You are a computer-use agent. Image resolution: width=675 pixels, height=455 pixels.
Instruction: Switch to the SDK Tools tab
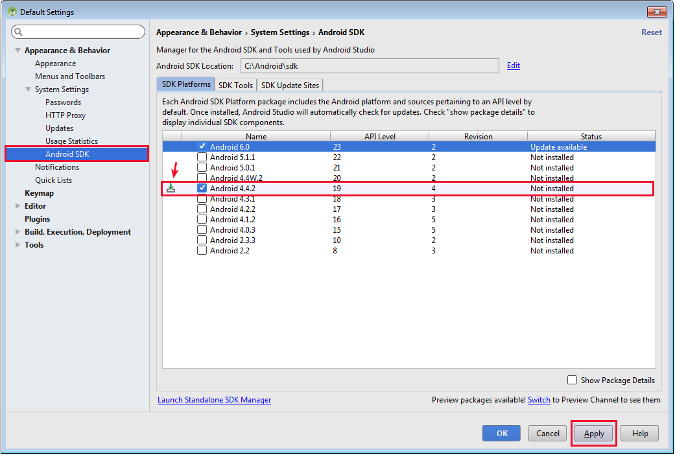[x=235, y=86]
